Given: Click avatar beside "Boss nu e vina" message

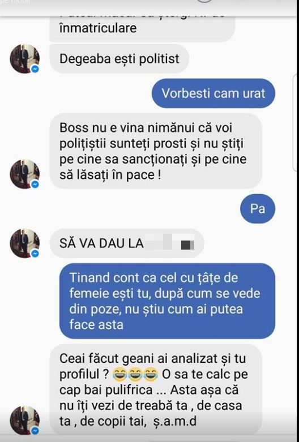Looking at the screenshot, I should pos(24,174).
